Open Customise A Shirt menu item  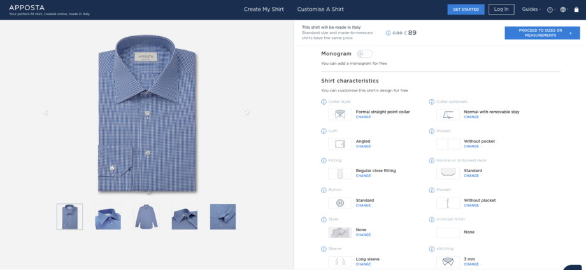[x=320, y=10]
